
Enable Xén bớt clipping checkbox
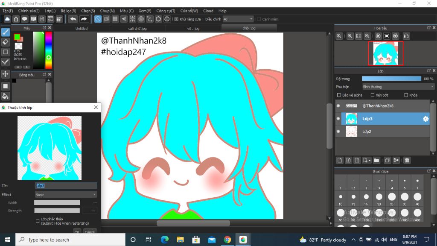click(372, 95)
